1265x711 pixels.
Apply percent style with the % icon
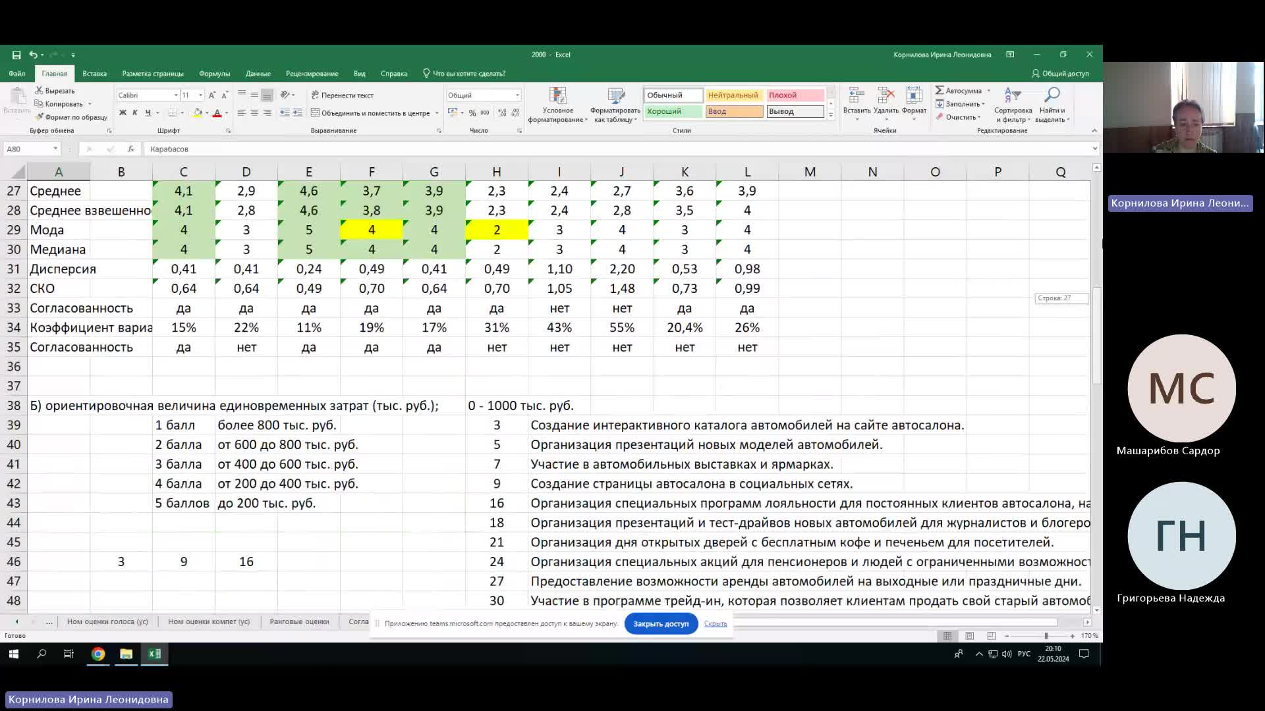(x=472, y=113)
